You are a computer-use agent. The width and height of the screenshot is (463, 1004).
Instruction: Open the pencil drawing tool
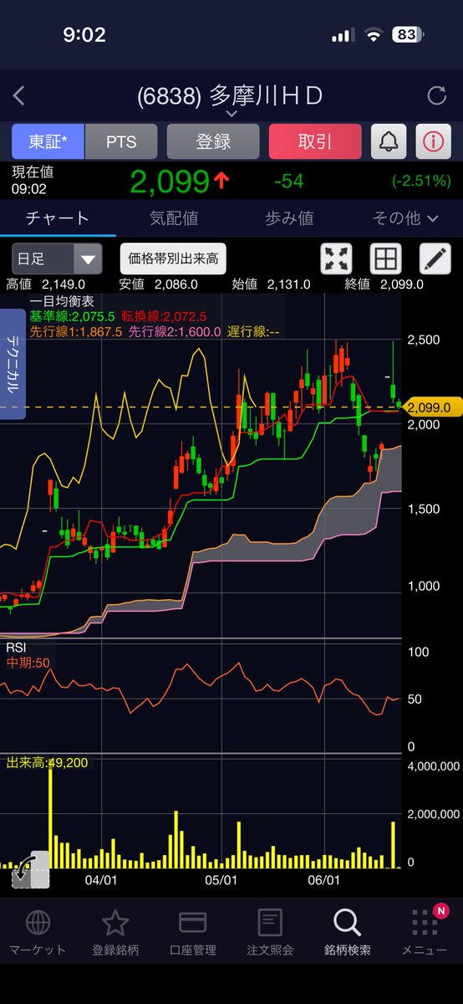coord(435,259)
